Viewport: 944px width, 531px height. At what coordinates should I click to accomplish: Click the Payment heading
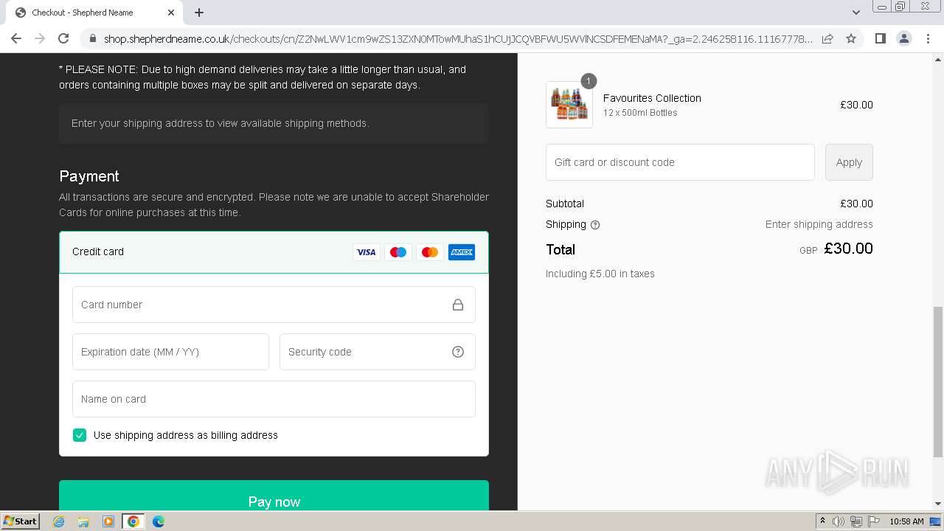click(89, 176)
